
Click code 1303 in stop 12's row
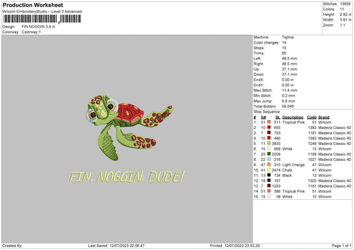[312, 181]
